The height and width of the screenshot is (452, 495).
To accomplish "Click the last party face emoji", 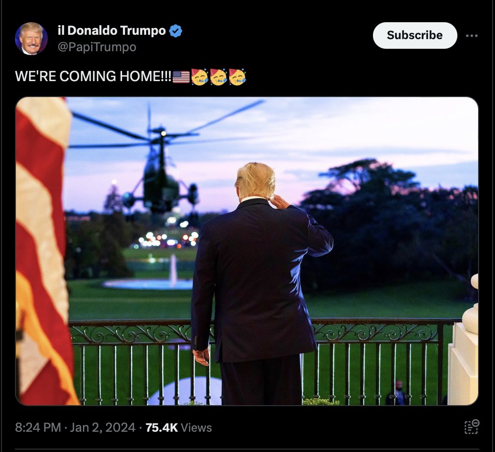I will [x=237, y=77].
